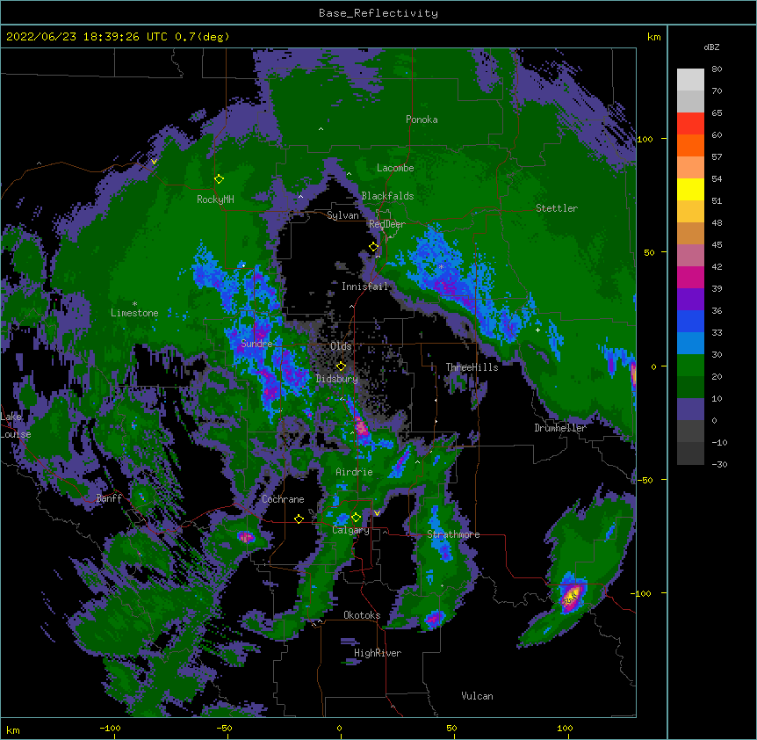The width and height of the screenshot is (757, 740).
Task: Pick the purple 36-39 dBZ legend swatch
Action: coord(690,300)
